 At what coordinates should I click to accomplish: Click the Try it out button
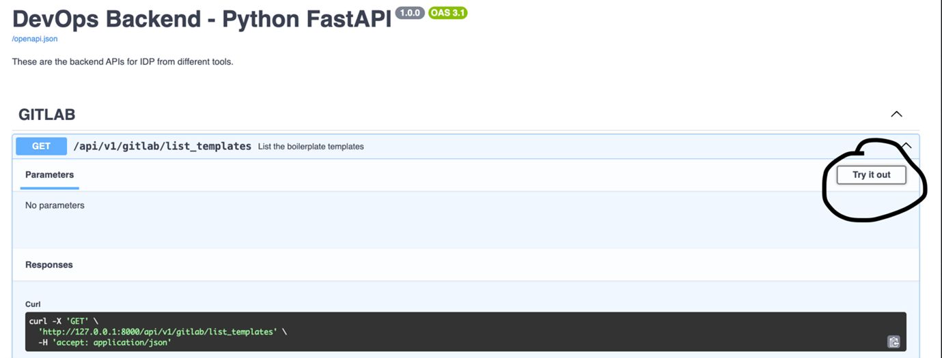(x=872, y=175)
